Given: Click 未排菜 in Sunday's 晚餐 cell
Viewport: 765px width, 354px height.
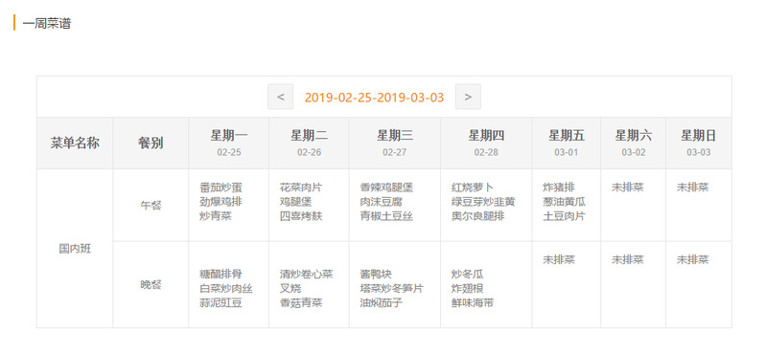Looking at the screenshot, I should (693, 259).
